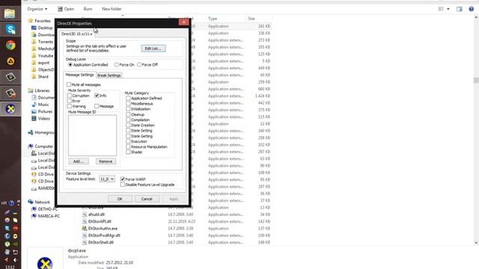Screen dimensions: 479x269
Task: Click the Mute Message ID list box
Action: (92, 135)
